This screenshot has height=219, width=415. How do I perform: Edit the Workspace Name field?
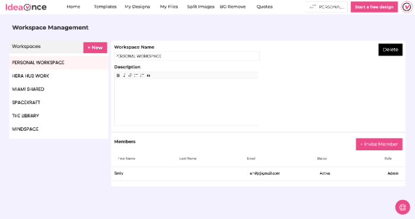[187, 56]
